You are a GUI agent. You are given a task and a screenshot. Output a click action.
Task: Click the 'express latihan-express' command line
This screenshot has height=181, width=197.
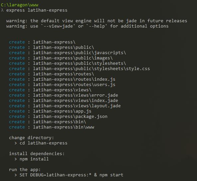pos(37,10)
